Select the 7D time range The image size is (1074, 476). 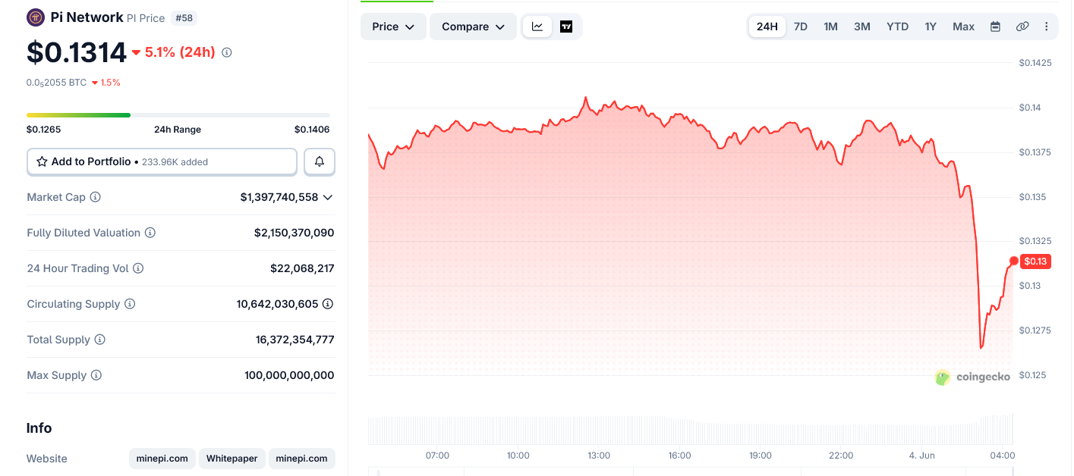(801, 27)
